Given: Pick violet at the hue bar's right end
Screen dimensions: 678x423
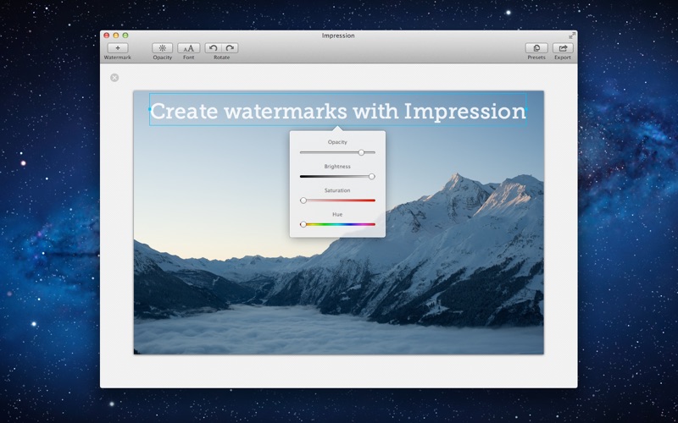Looking at the screenshot, I should [x=373, y=224].
